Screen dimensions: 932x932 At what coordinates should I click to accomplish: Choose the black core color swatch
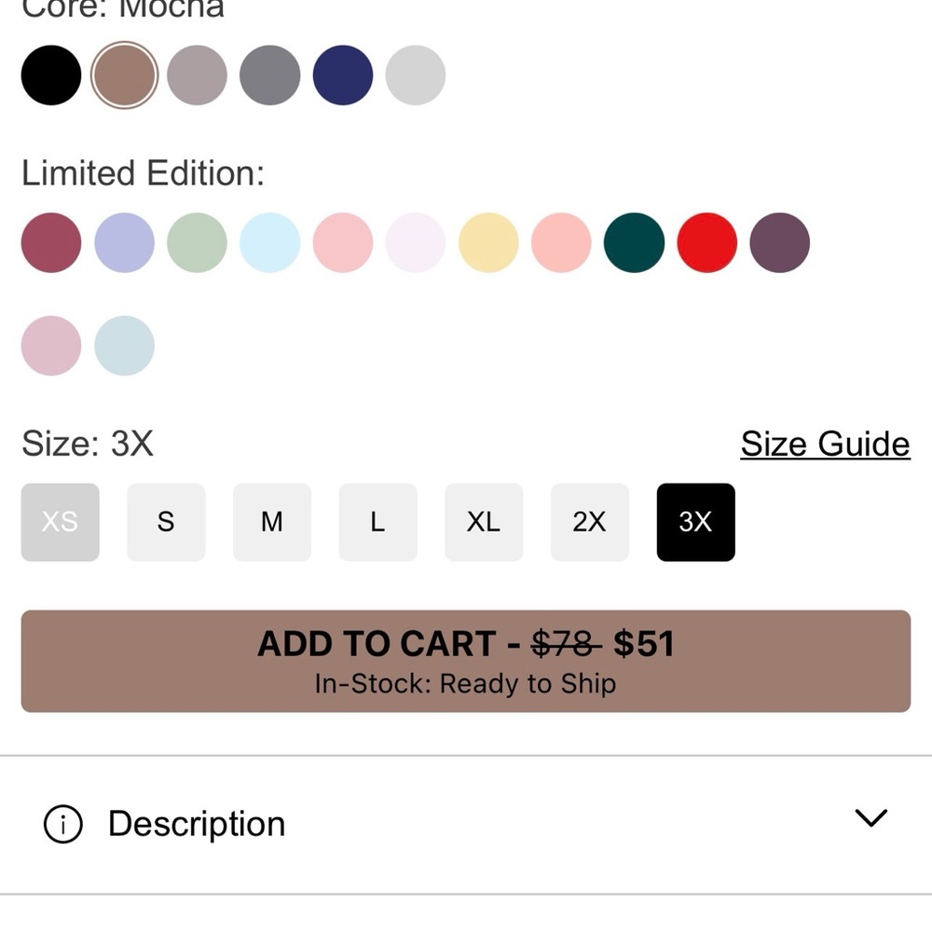pyautogui.click(x=51, y=75)
